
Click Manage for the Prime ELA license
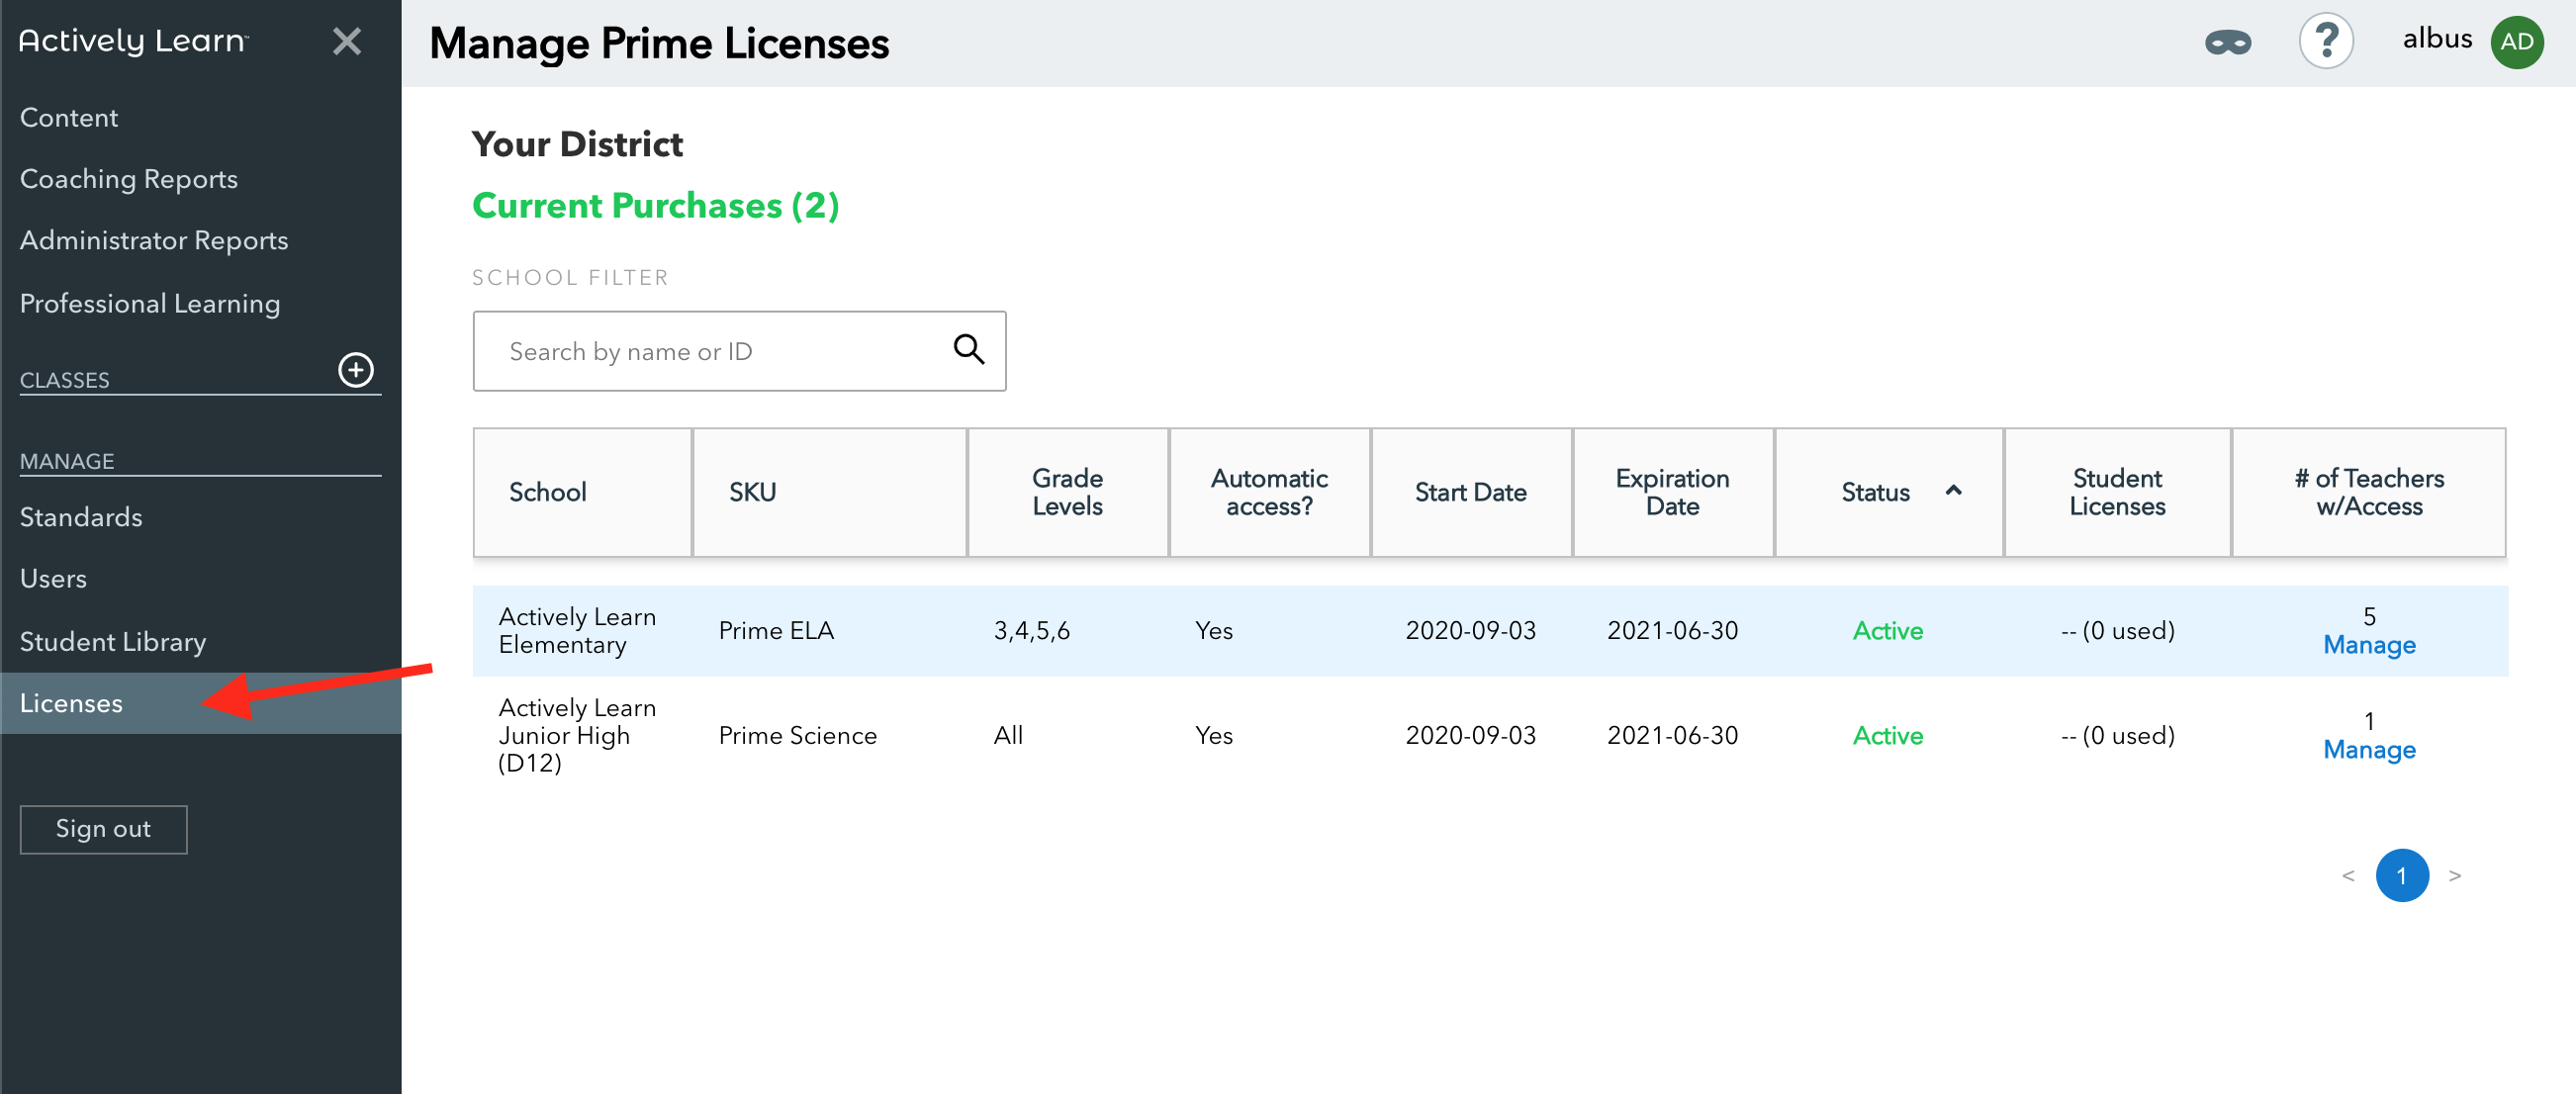point(2368,645)
